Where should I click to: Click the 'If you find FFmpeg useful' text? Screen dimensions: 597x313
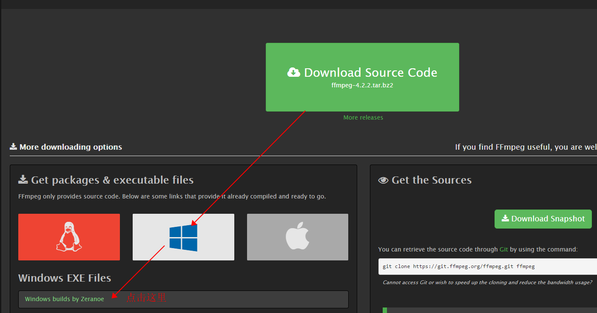click(526, 147)
